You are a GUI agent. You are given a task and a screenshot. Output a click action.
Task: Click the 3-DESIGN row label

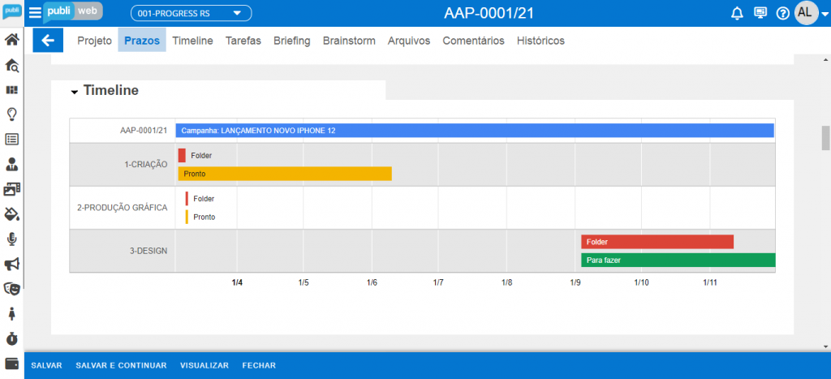149,251
